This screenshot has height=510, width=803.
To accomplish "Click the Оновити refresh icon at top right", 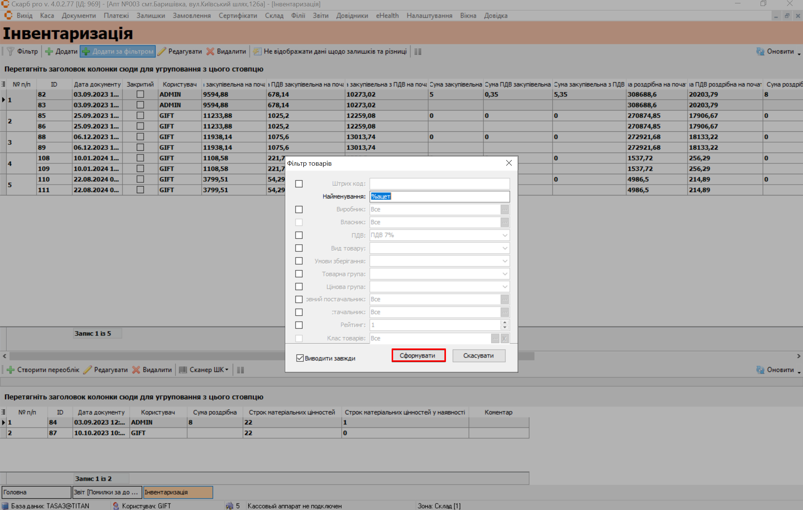I will (x=760, y=51).
